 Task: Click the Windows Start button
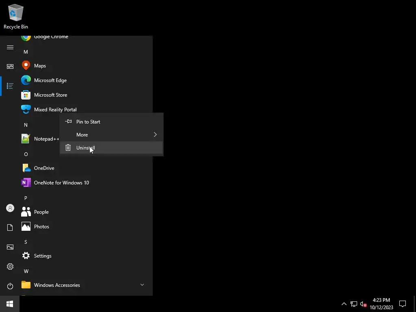tap(10, 304)
